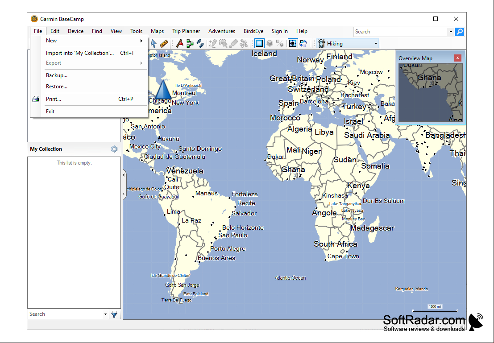Image resolution: width=494 pixels, height=343 pixels.
Task: Click the Madagascar label on the map
Action: pos(372,228)
